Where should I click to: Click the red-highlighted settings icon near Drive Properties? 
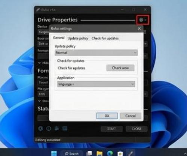pyautogui.click(x=142, y=20)
